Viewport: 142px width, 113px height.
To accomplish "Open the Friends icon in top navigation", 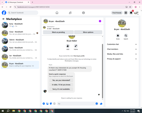I will tap(70, 13).
